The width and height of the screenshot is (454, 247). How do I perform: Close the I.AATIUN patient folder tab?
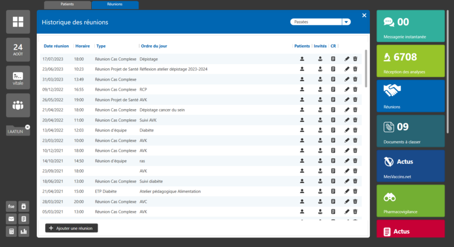(27, 127)
